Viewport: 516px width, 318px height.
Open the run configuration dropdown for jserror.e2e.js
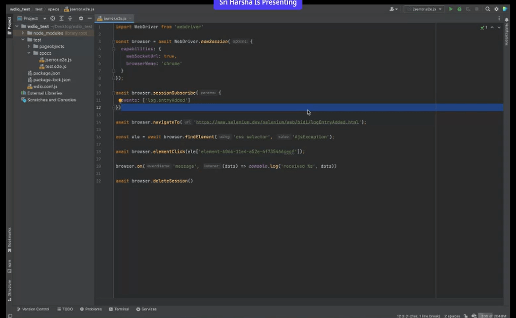pyautogui.click(x=439, y=9)
